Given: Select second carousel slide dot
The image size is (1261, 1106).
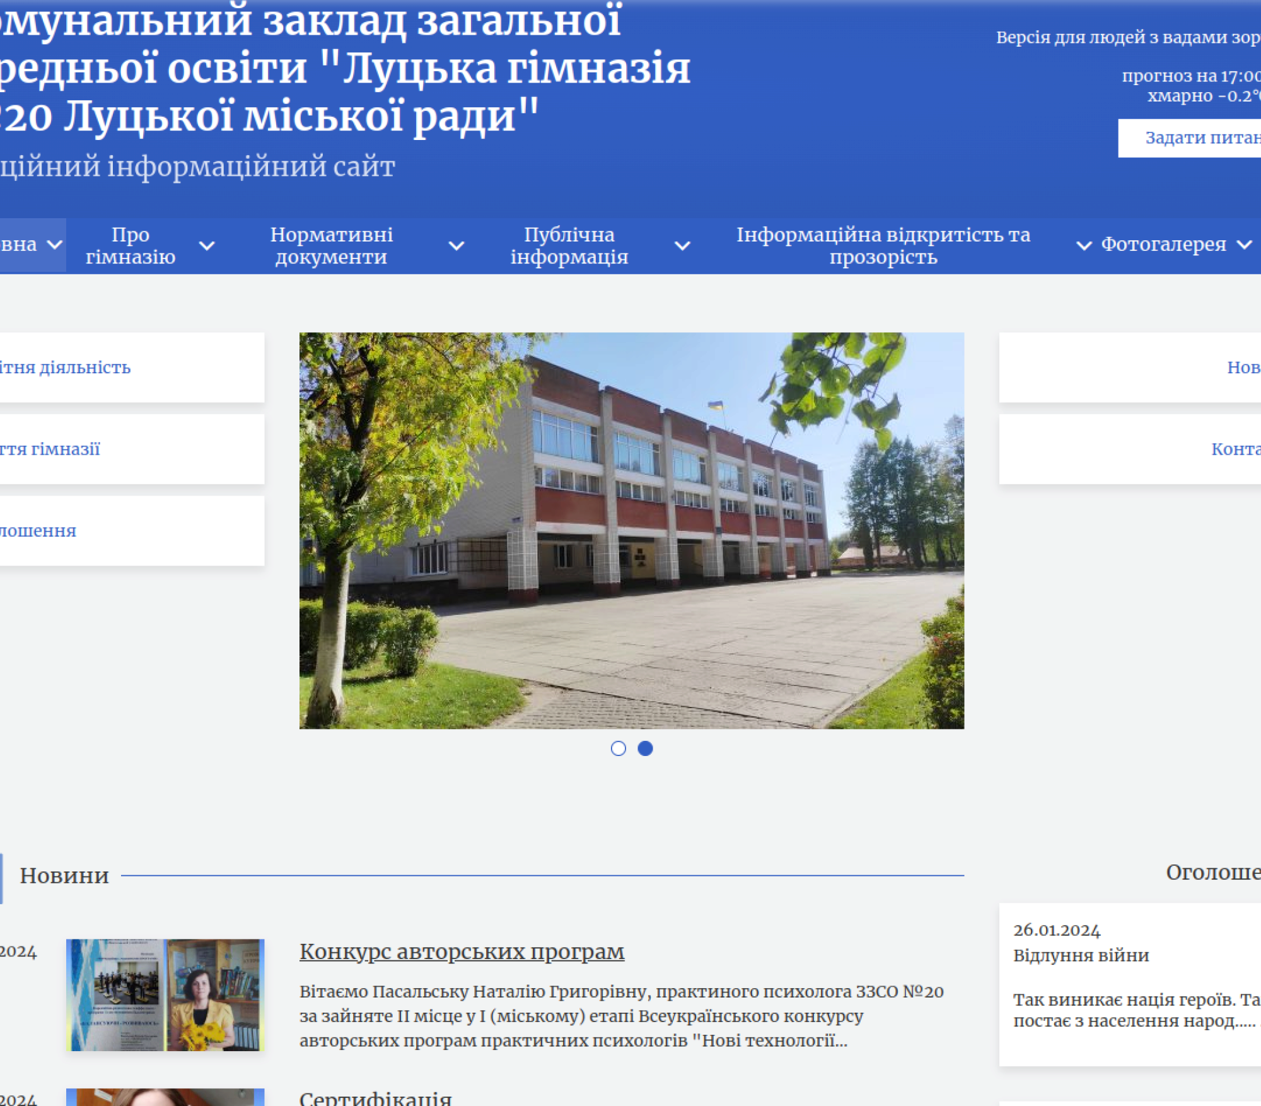Looking at the screenshot, I should click(645, 748).
